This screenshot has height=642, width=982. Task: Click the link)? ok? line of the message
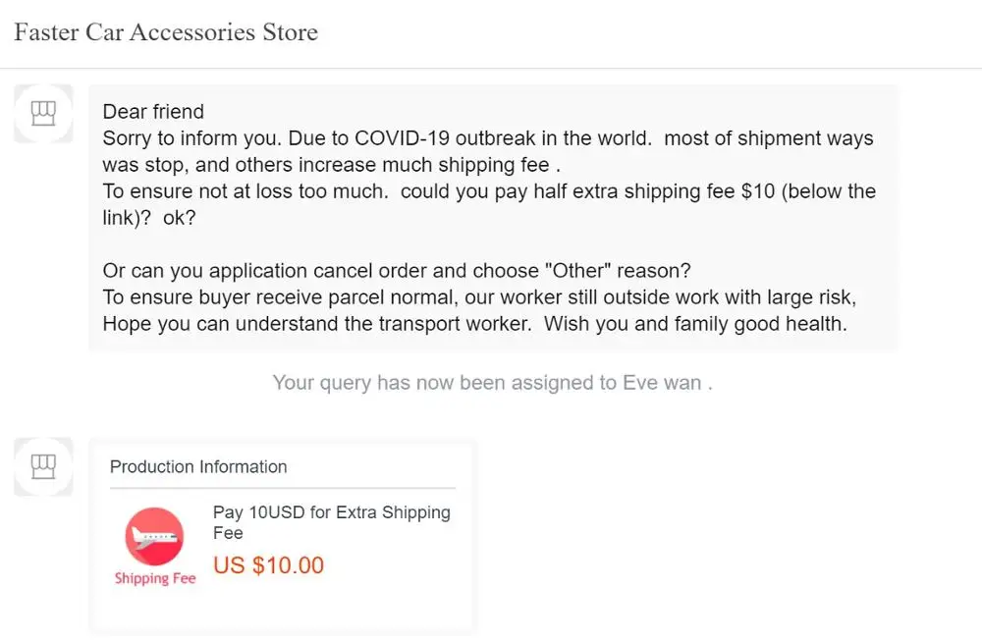[149, 218]
